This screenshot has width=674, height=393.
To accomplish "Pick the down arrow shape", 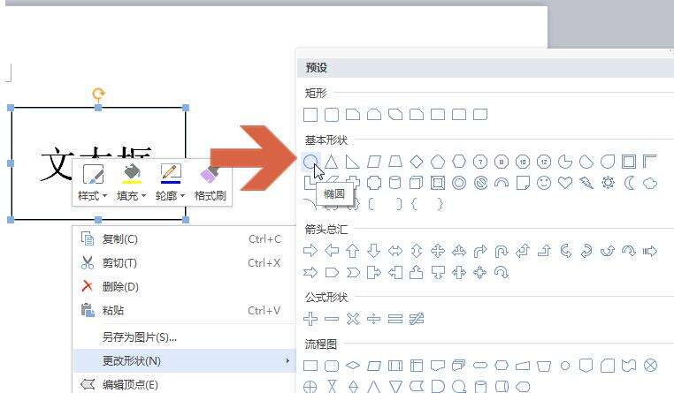I will (374, 251).
